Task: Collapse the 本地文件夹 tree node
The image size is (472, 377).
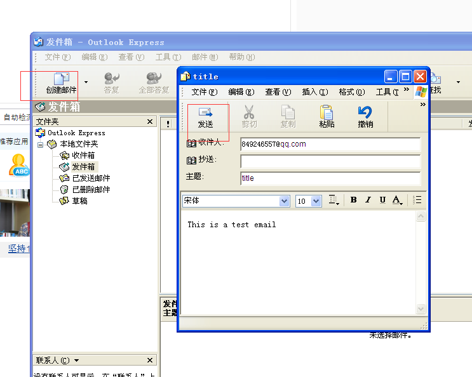Action: 40,145
